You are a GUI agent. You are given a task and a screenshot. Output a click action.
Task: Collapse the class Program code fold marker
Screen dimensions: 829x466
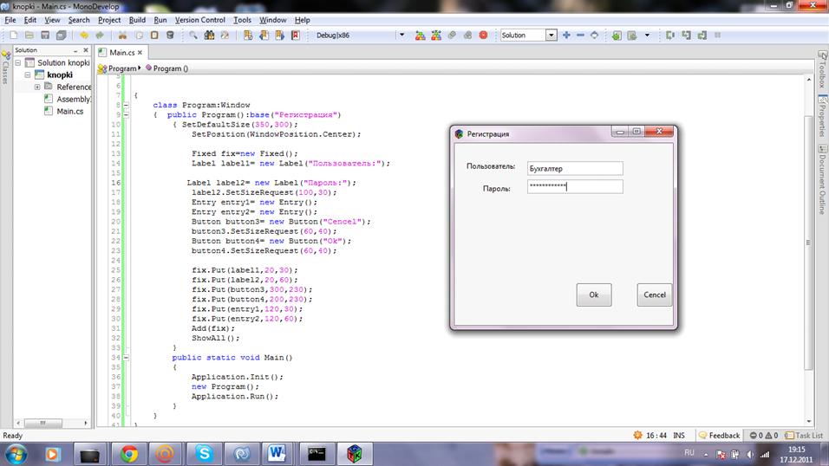click(127, 105)
